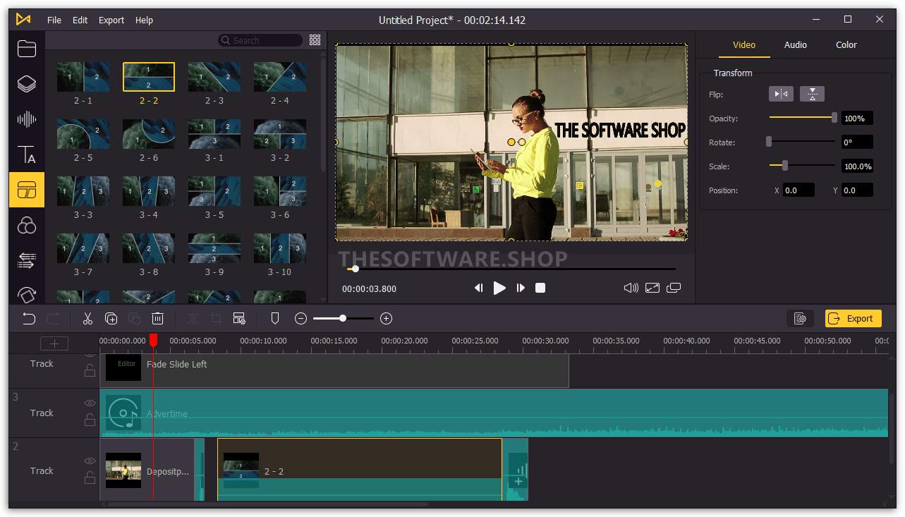Step to next frame

pyautogui.click(x=521, y=288)
